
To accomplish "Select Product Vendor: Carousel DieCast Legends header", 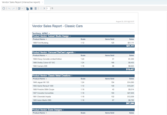I will point(83,52).
